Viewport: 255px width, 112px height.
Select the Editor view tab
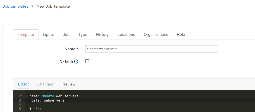pos(23,84)
